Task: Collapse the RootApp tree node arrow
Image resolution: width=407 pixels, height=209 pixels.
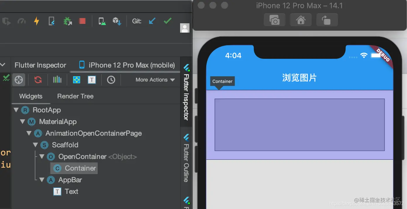Action: pos(16,110)
